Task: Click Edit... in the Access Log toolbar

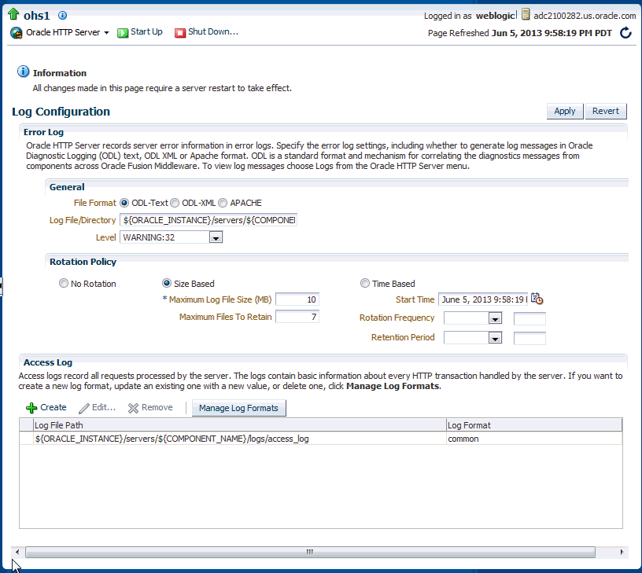Action: pyautogui.click(x=104, y=407)
